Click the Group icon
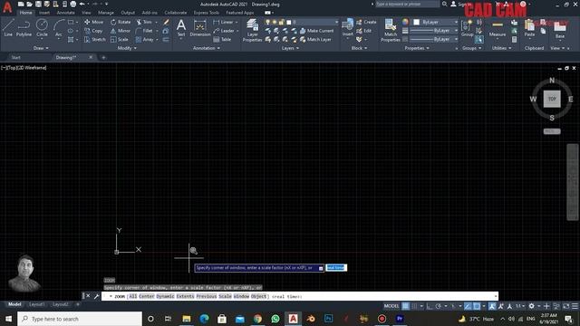 click(468, 28)
